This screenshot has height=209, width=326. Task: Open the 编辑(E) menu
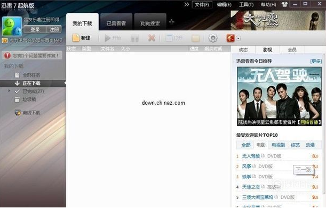coord(224,5)
